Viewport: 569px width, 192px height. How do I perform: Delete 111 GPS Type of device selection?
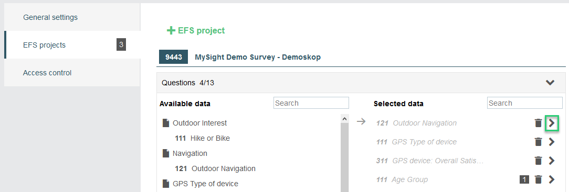pos(539,142)
